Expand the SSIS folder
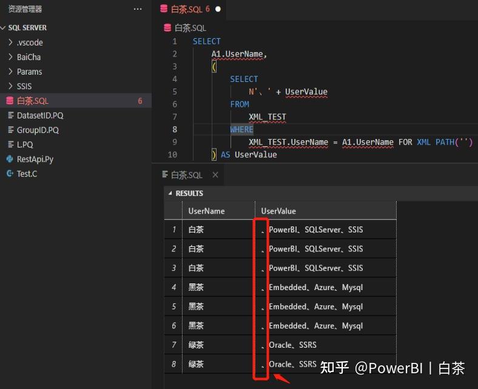This screenshot has height=389, width=478. (11, 86)
